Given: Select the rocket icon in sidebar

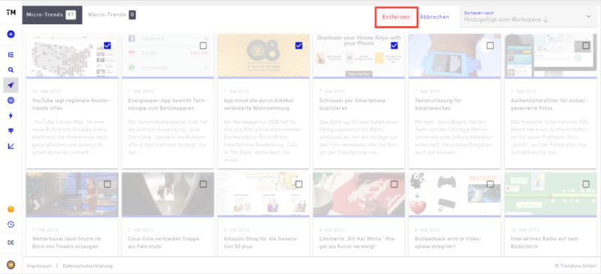Looking at the screenshot, I should [11, 85].
